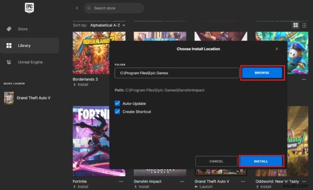Launch Grand Theft Auto V from Quick Launch
Image resolution: width=313 pixels, height=190 pixels.
tap(34, 98)
